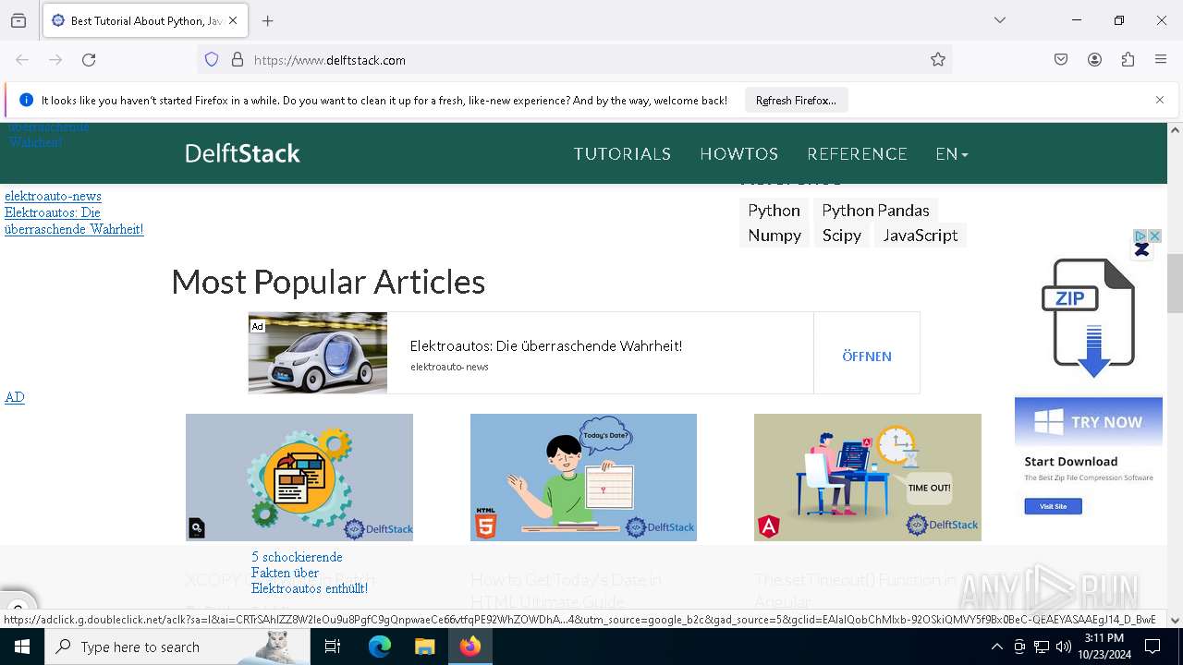Select the Python tag
The width and height of the screenshot is (1183, 665).
pos(774,211)
